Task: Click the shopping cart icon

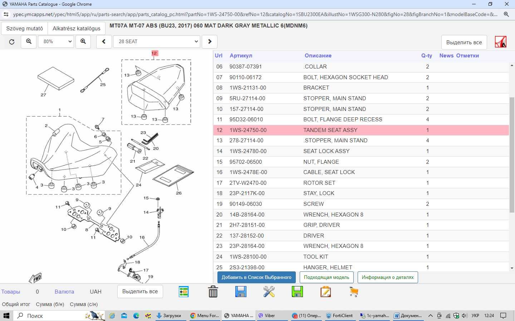Action: (354, 292)
